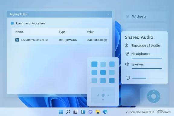Open the Widgets panel label

139,16
